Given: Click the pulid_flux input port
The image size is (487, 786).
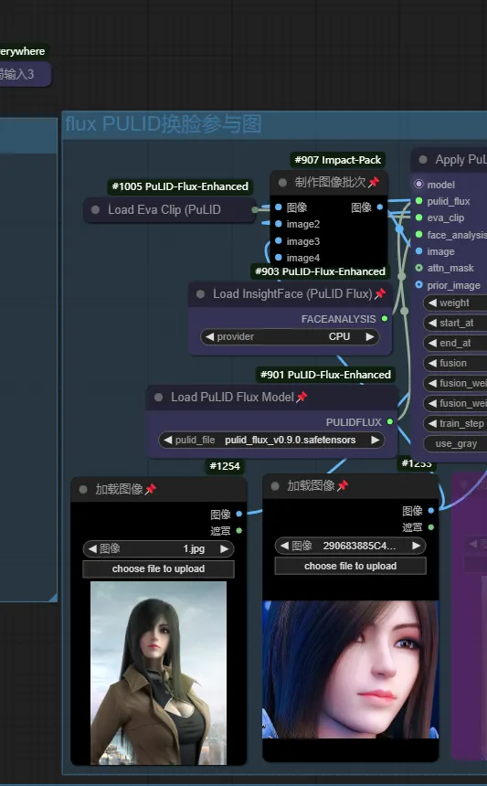Looking at the screenshot, I should point(418,201).
